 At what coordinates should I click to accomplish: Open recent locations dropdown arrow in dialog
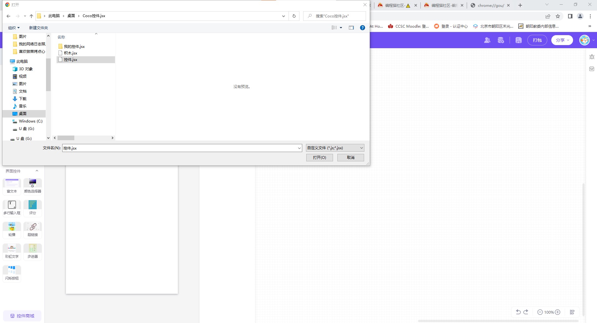click(x=25, y=16)
